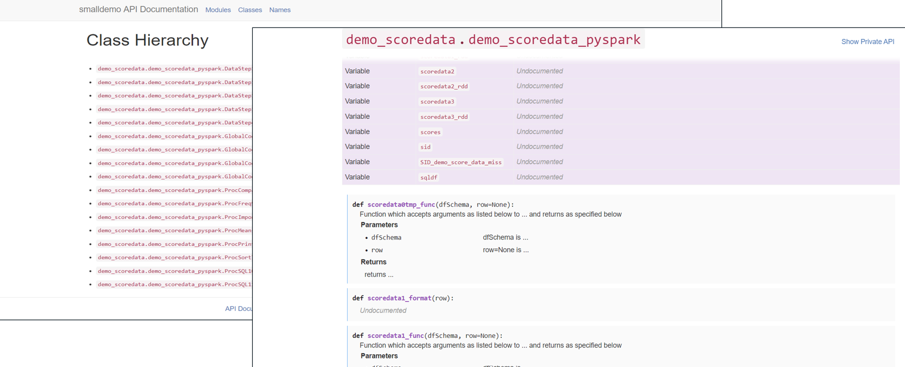Open the scoredata2 variable link
Viewport: 905px width, 367px height.
(x=437, y=71)
